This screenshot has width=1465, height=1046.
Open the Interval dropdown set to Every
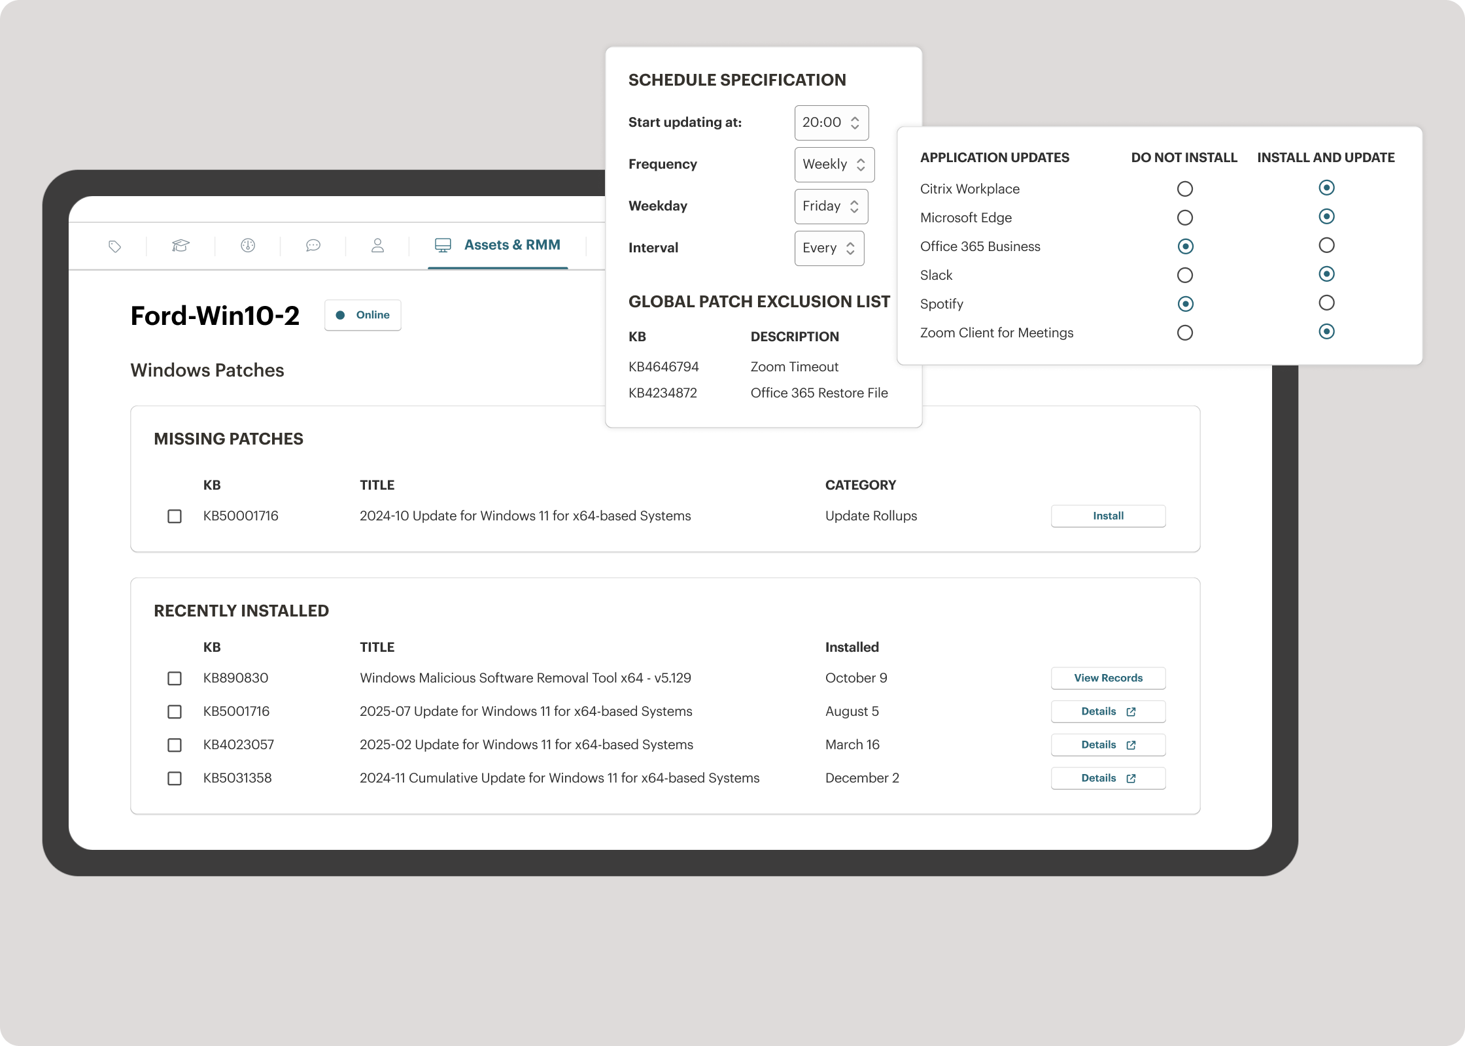(x=829, y=248)
